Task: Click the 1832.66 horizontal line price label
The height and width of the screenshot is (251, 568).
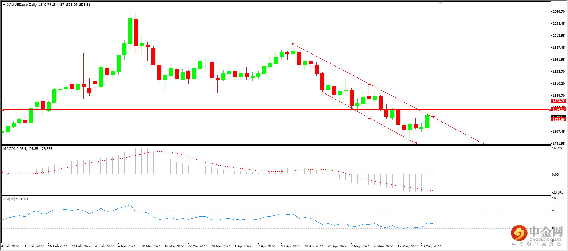Action: coord(558,120)
